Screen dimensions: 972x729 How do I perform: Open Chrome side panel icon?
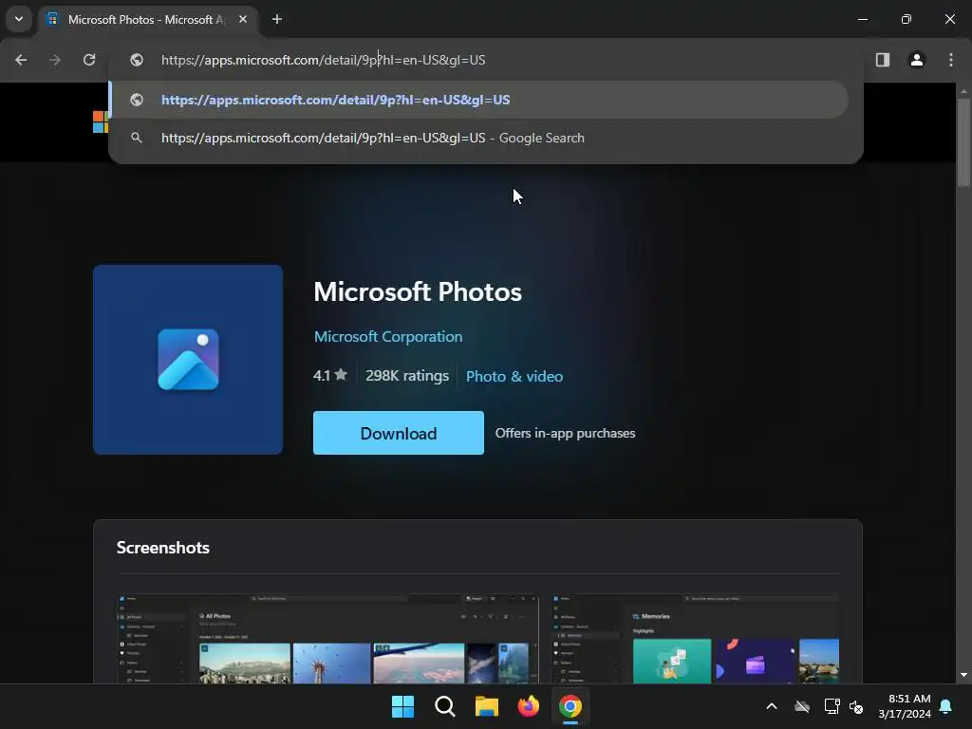(883, 60)
